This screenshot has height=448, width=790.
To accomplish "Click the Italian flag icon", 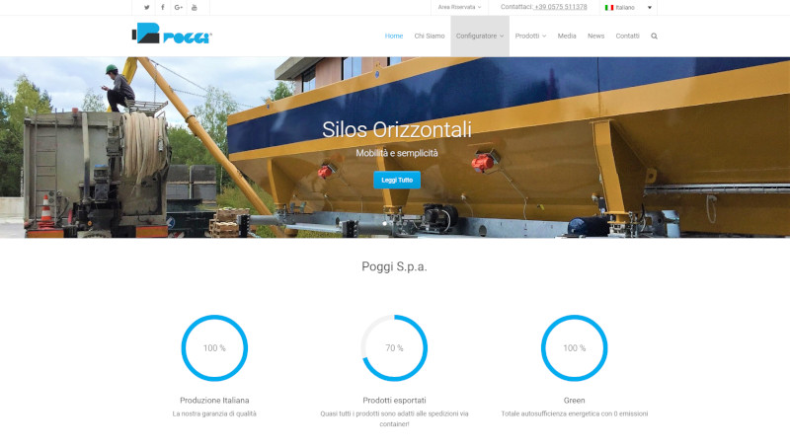I will pyautogui.click(x=609, y=8).
